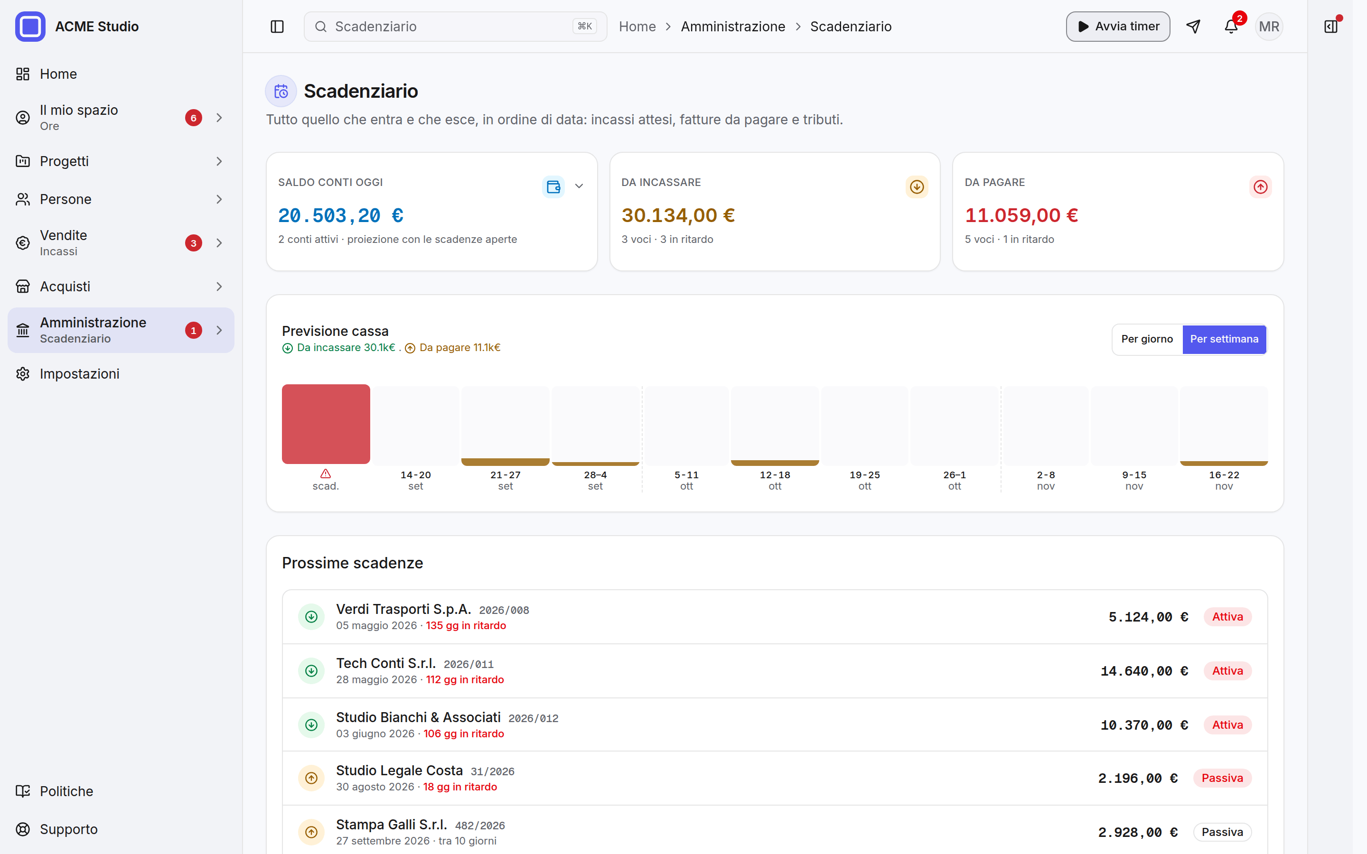Image resolution: width=1367 pixels, height=854 pixels.
Task: Expand the Vendite section chevron
Action: coord(219,243)
